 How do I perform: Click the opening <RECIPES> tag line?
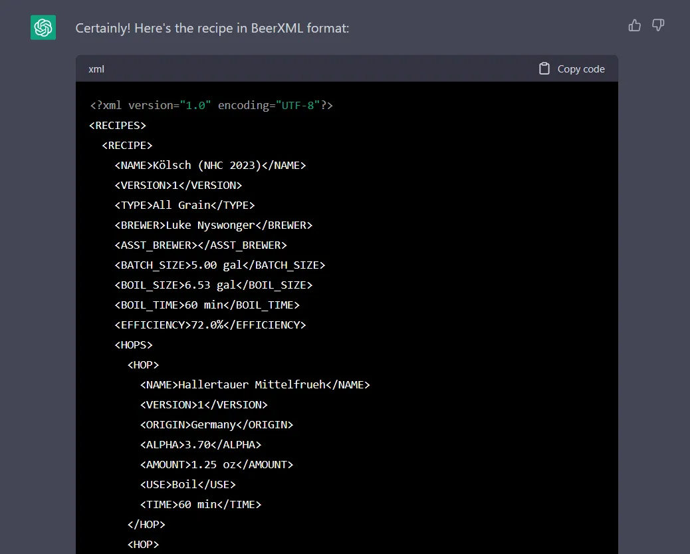point(118,126)
